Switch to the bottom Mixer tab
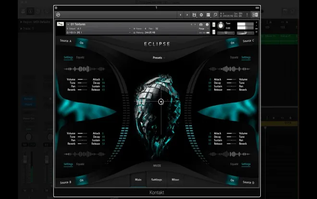This screenshot has width=317, height=199. pos(175,180)
